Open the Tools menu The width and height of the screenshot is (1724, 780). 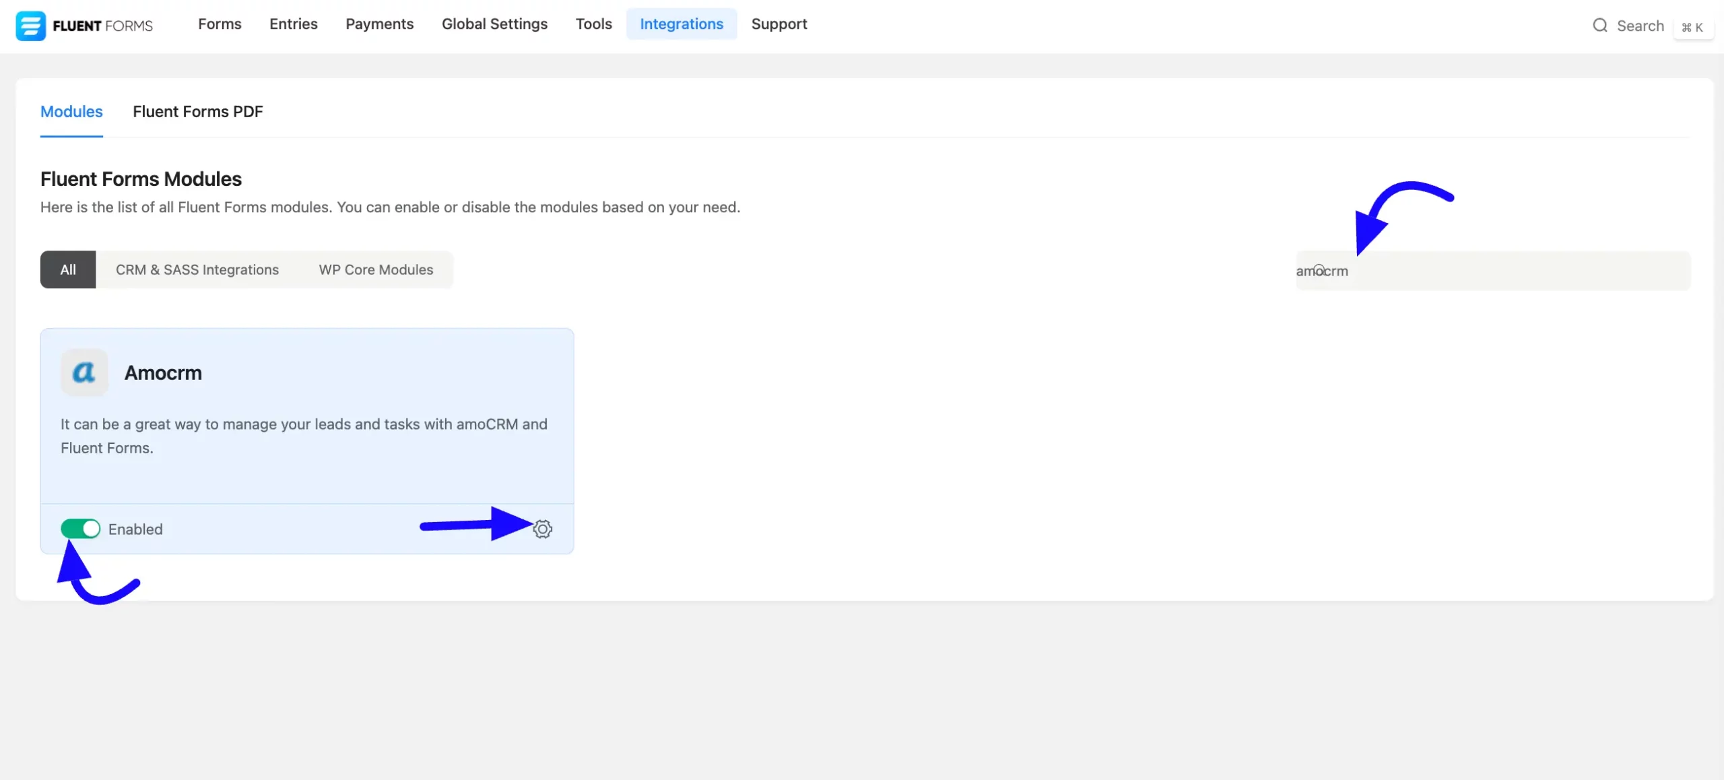point(594,24)
